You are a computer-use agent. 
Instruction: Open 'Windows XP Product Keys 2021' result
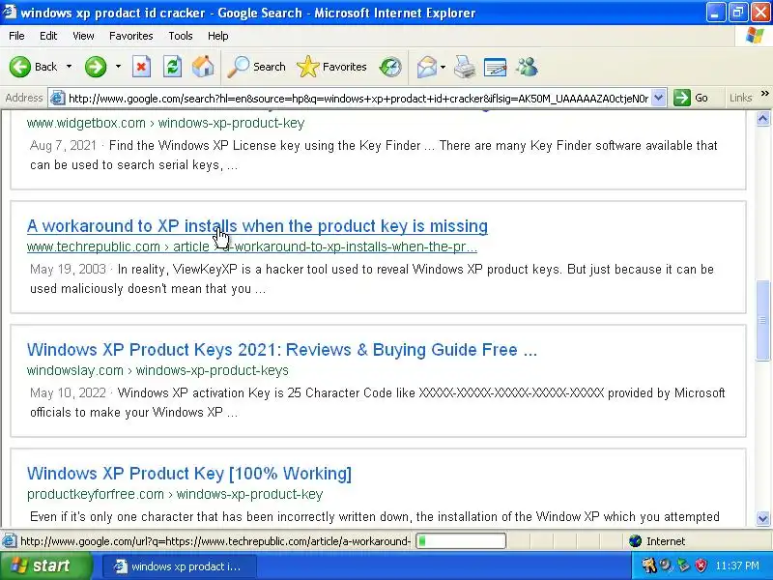coord(281,350)
